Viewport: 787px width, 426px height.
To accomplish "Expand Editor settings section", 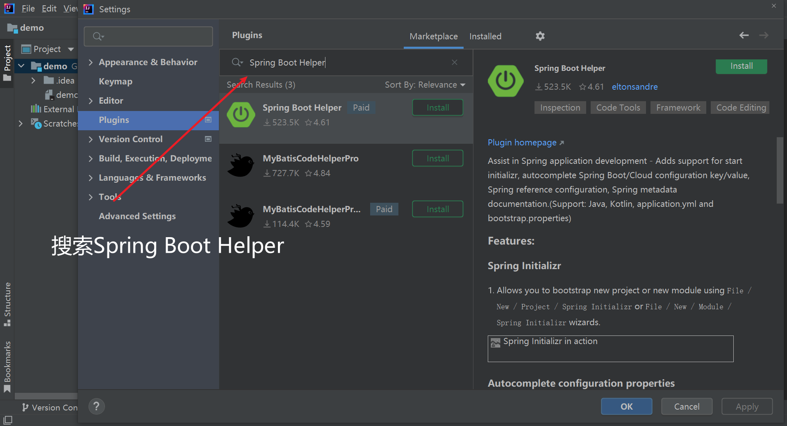I will pyautogui.click(x=91, y=101).
